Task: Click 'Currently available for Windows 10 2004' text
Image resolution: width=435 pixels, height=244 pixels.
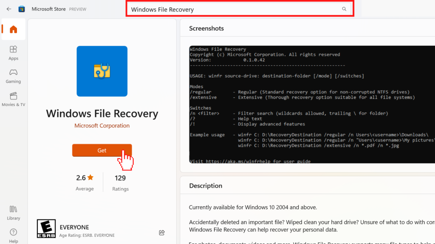Action: point(253,207)
